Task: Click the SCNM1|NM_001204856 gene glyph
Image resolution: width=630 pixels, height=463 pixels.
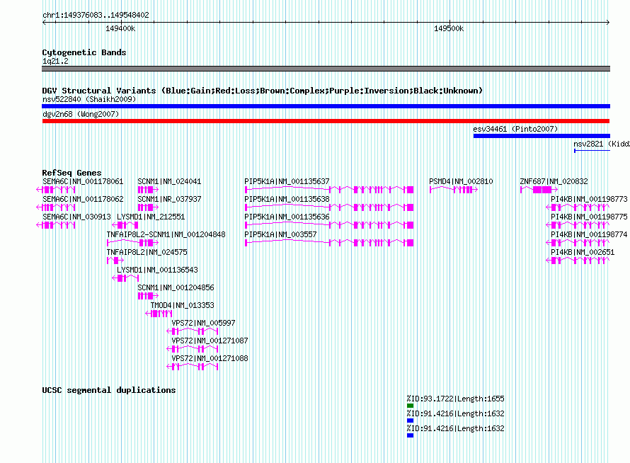Action: coord(148,296)
